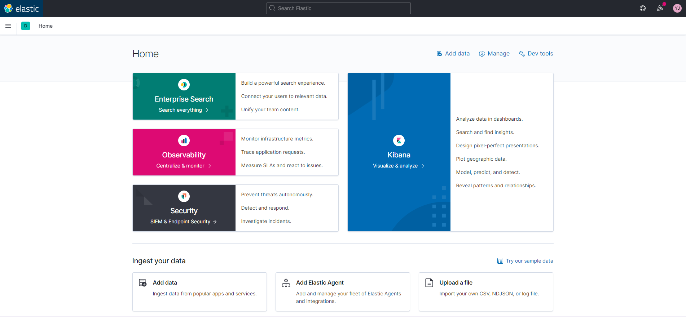Click the Observability logo icon
The width and height of the screenshot is (686, 317).
[x=184, y=140]
